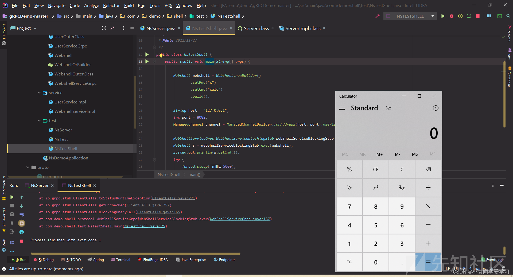Viewport: 513px width, 277px height.
Task: Toggle the 1: Project side tab
Action: (x=4, y=34)
